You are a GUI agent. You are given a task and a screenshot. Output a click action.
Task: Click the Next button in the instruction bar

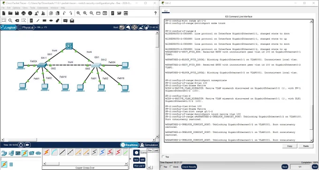[315, 167]
